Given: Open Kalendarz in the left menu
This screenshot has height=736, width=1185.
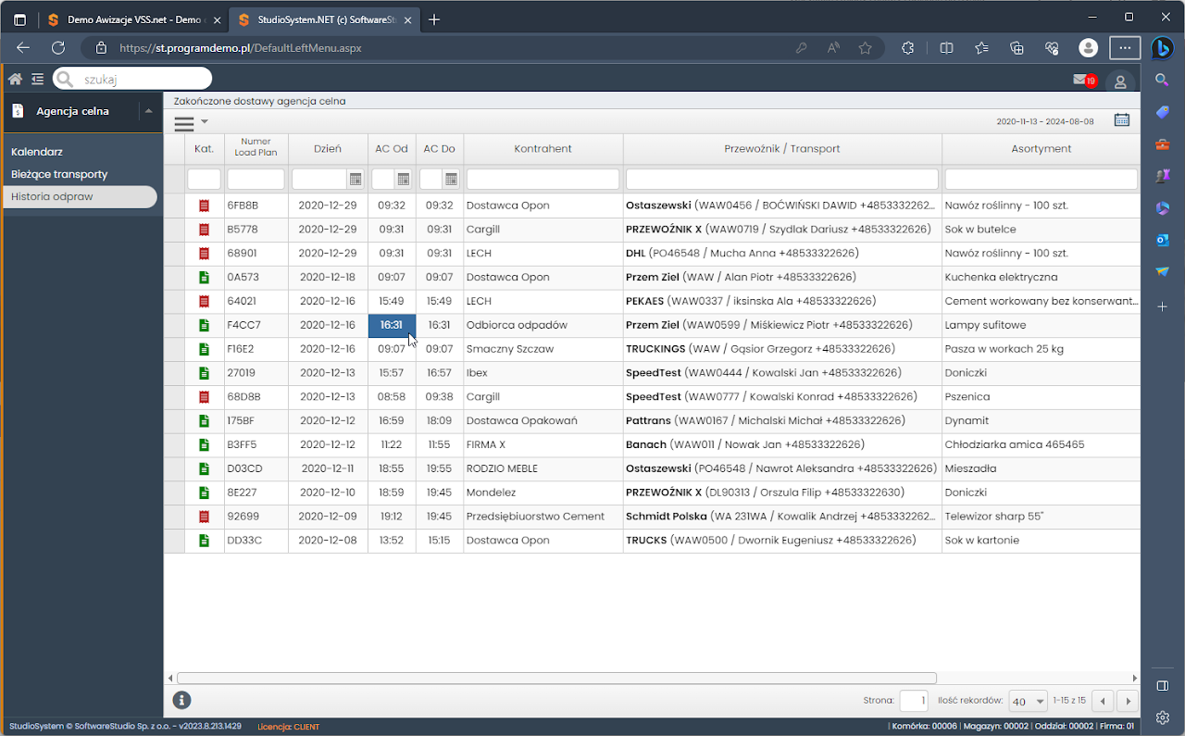Looking at the screenshot, I should point(37,152).
